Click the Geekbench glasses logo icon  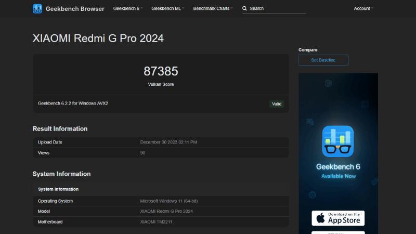[37, 9]
